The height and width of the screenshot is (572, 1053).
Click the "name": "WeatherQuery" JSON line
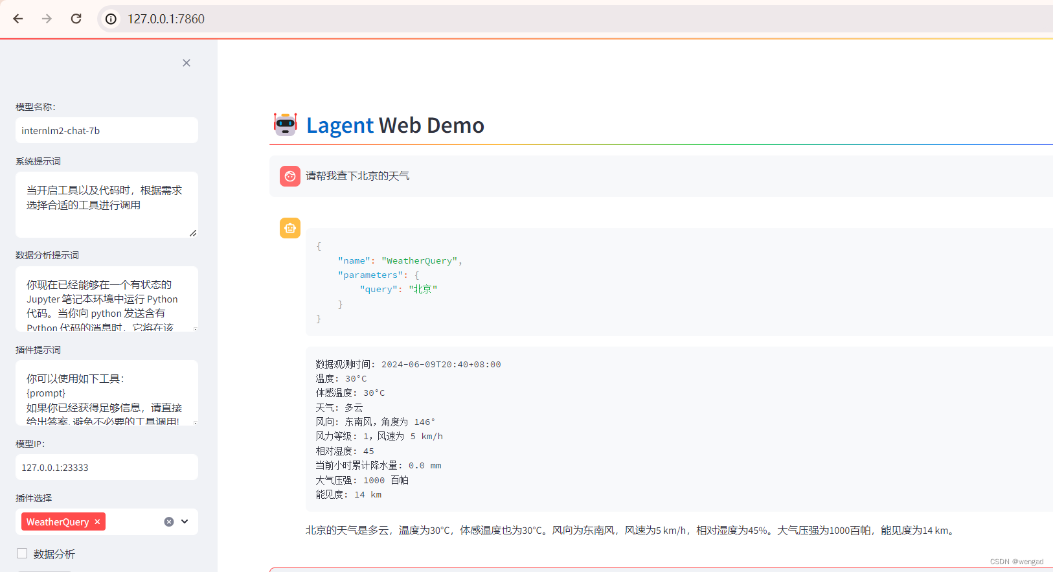400,260
